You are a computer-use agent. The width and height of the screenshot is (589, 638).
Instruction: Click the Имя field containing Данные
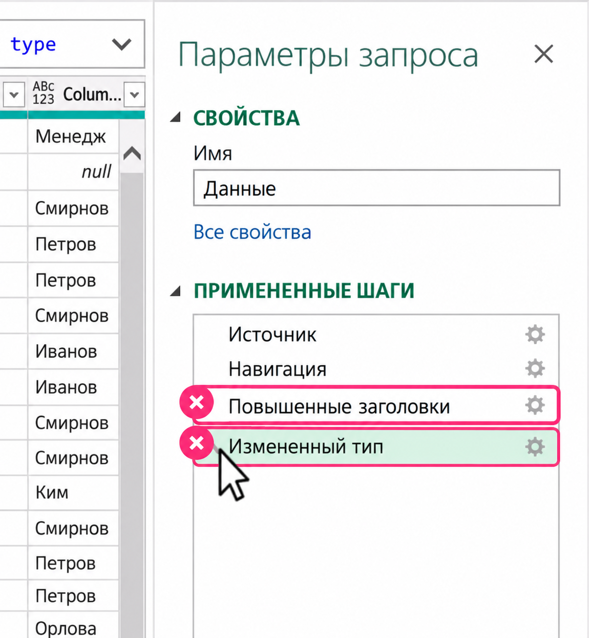pos(377,188)
